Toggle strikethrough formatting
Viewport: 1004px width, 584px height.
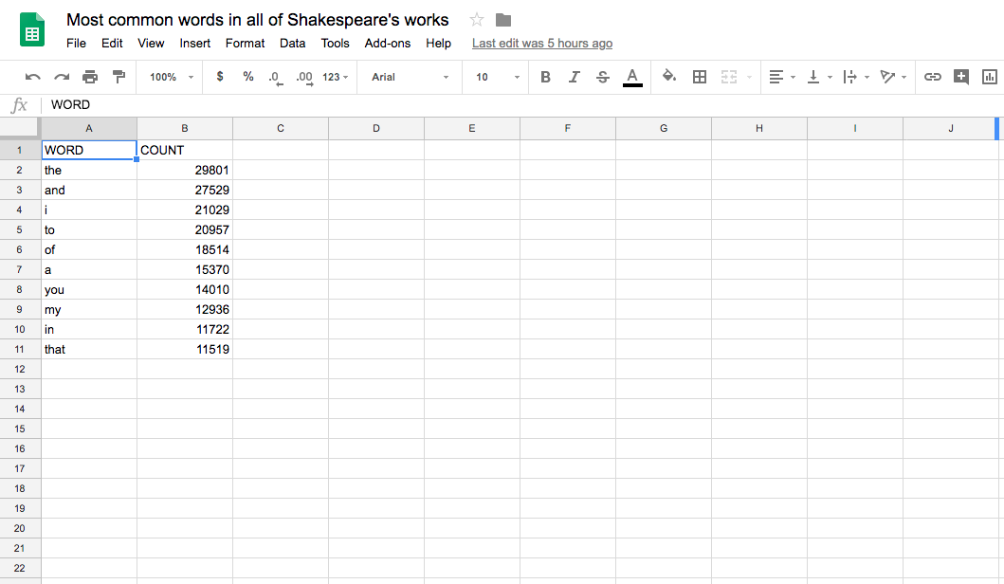click(603, 77)
